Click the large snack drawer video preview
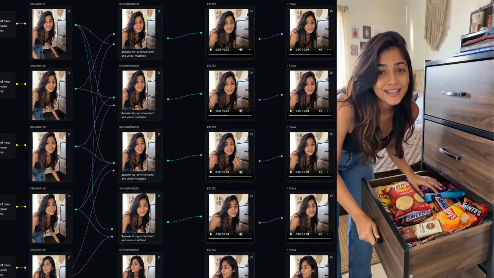 point(415,139)
